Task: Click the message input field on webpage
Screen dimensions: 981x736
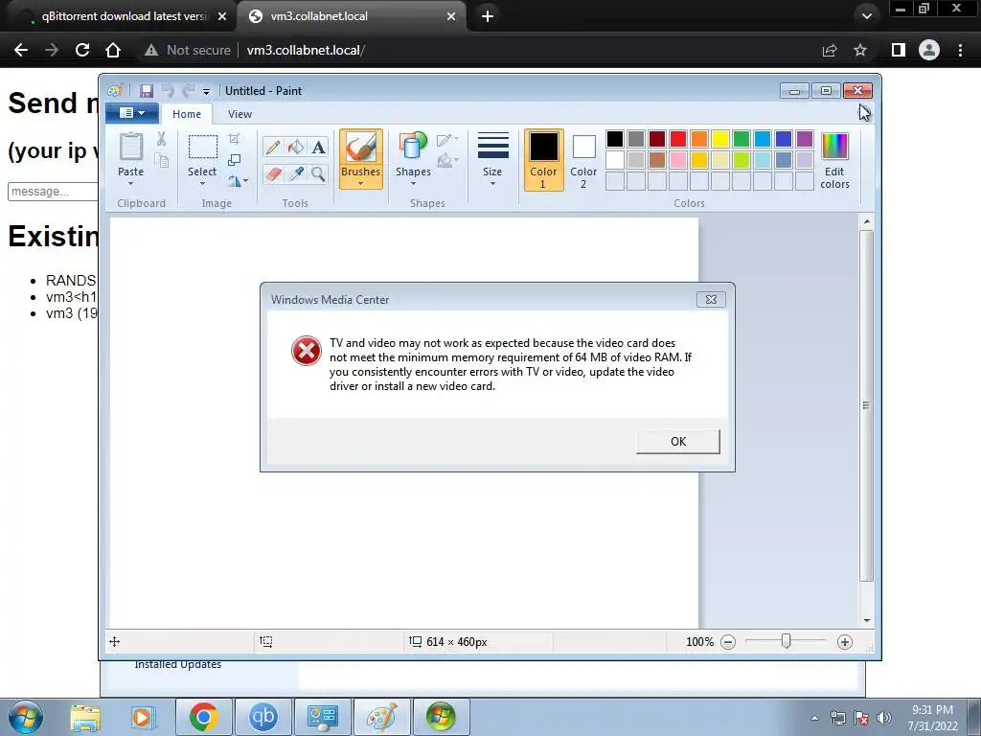Action: coord(54,192)
